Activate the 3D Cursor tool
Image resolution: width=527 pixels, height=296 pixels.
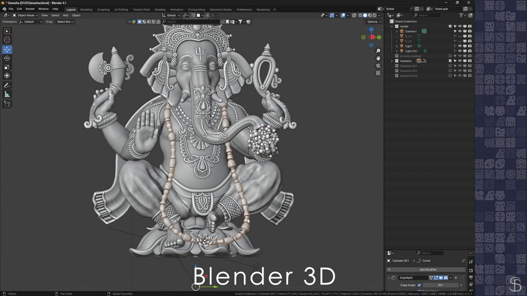tap(7, 40)
